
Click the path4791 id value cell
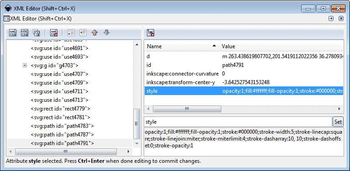click(233, 65)
